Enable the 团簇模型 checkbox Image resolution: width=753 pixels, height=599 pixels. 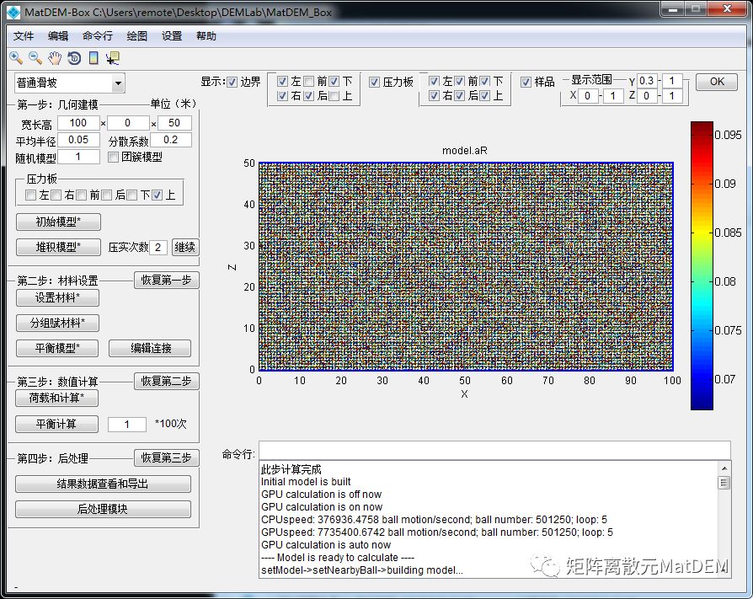(115, 157)
